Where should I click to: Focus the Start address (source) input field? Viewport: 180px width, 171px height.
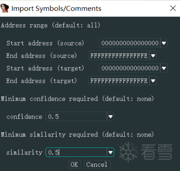coord(130,43)
